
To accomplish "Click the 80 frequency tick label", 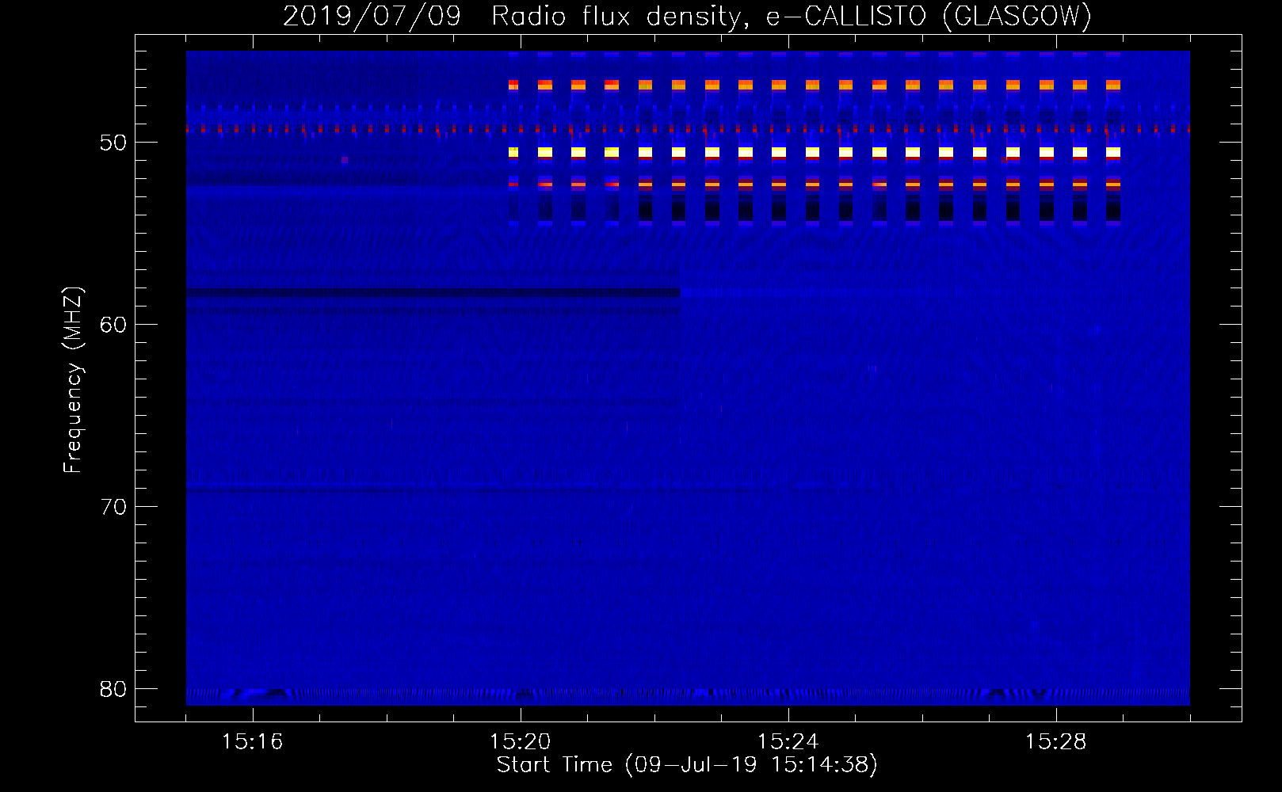I will (x=113, y=689).
